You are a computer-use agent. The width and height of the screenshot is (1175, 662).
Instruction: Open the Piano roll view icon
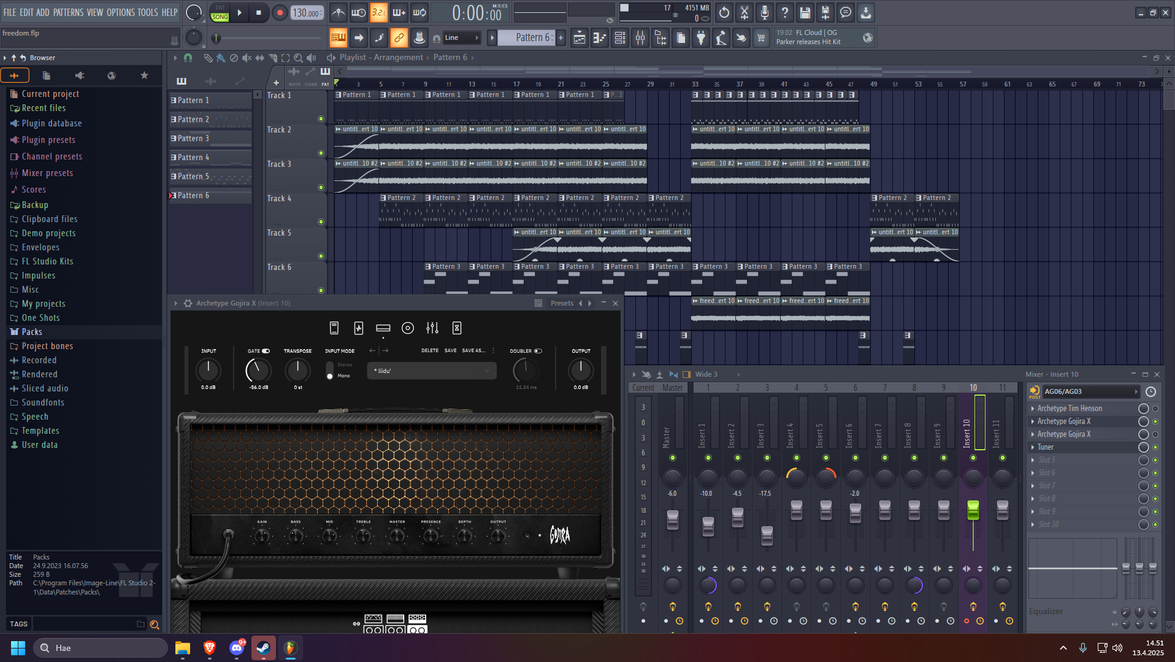[600, 38]
